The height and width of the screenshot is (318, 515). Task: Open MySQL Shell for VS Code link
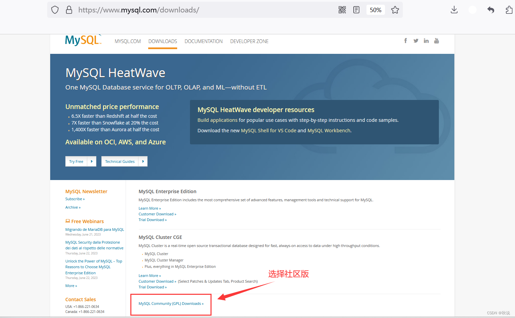click(x=268, y=131)
